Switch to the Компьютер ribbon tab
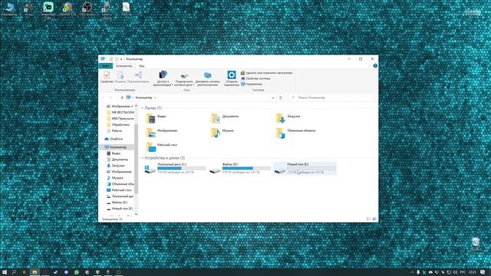The image size is (491, 276). (x=124, y=66)
